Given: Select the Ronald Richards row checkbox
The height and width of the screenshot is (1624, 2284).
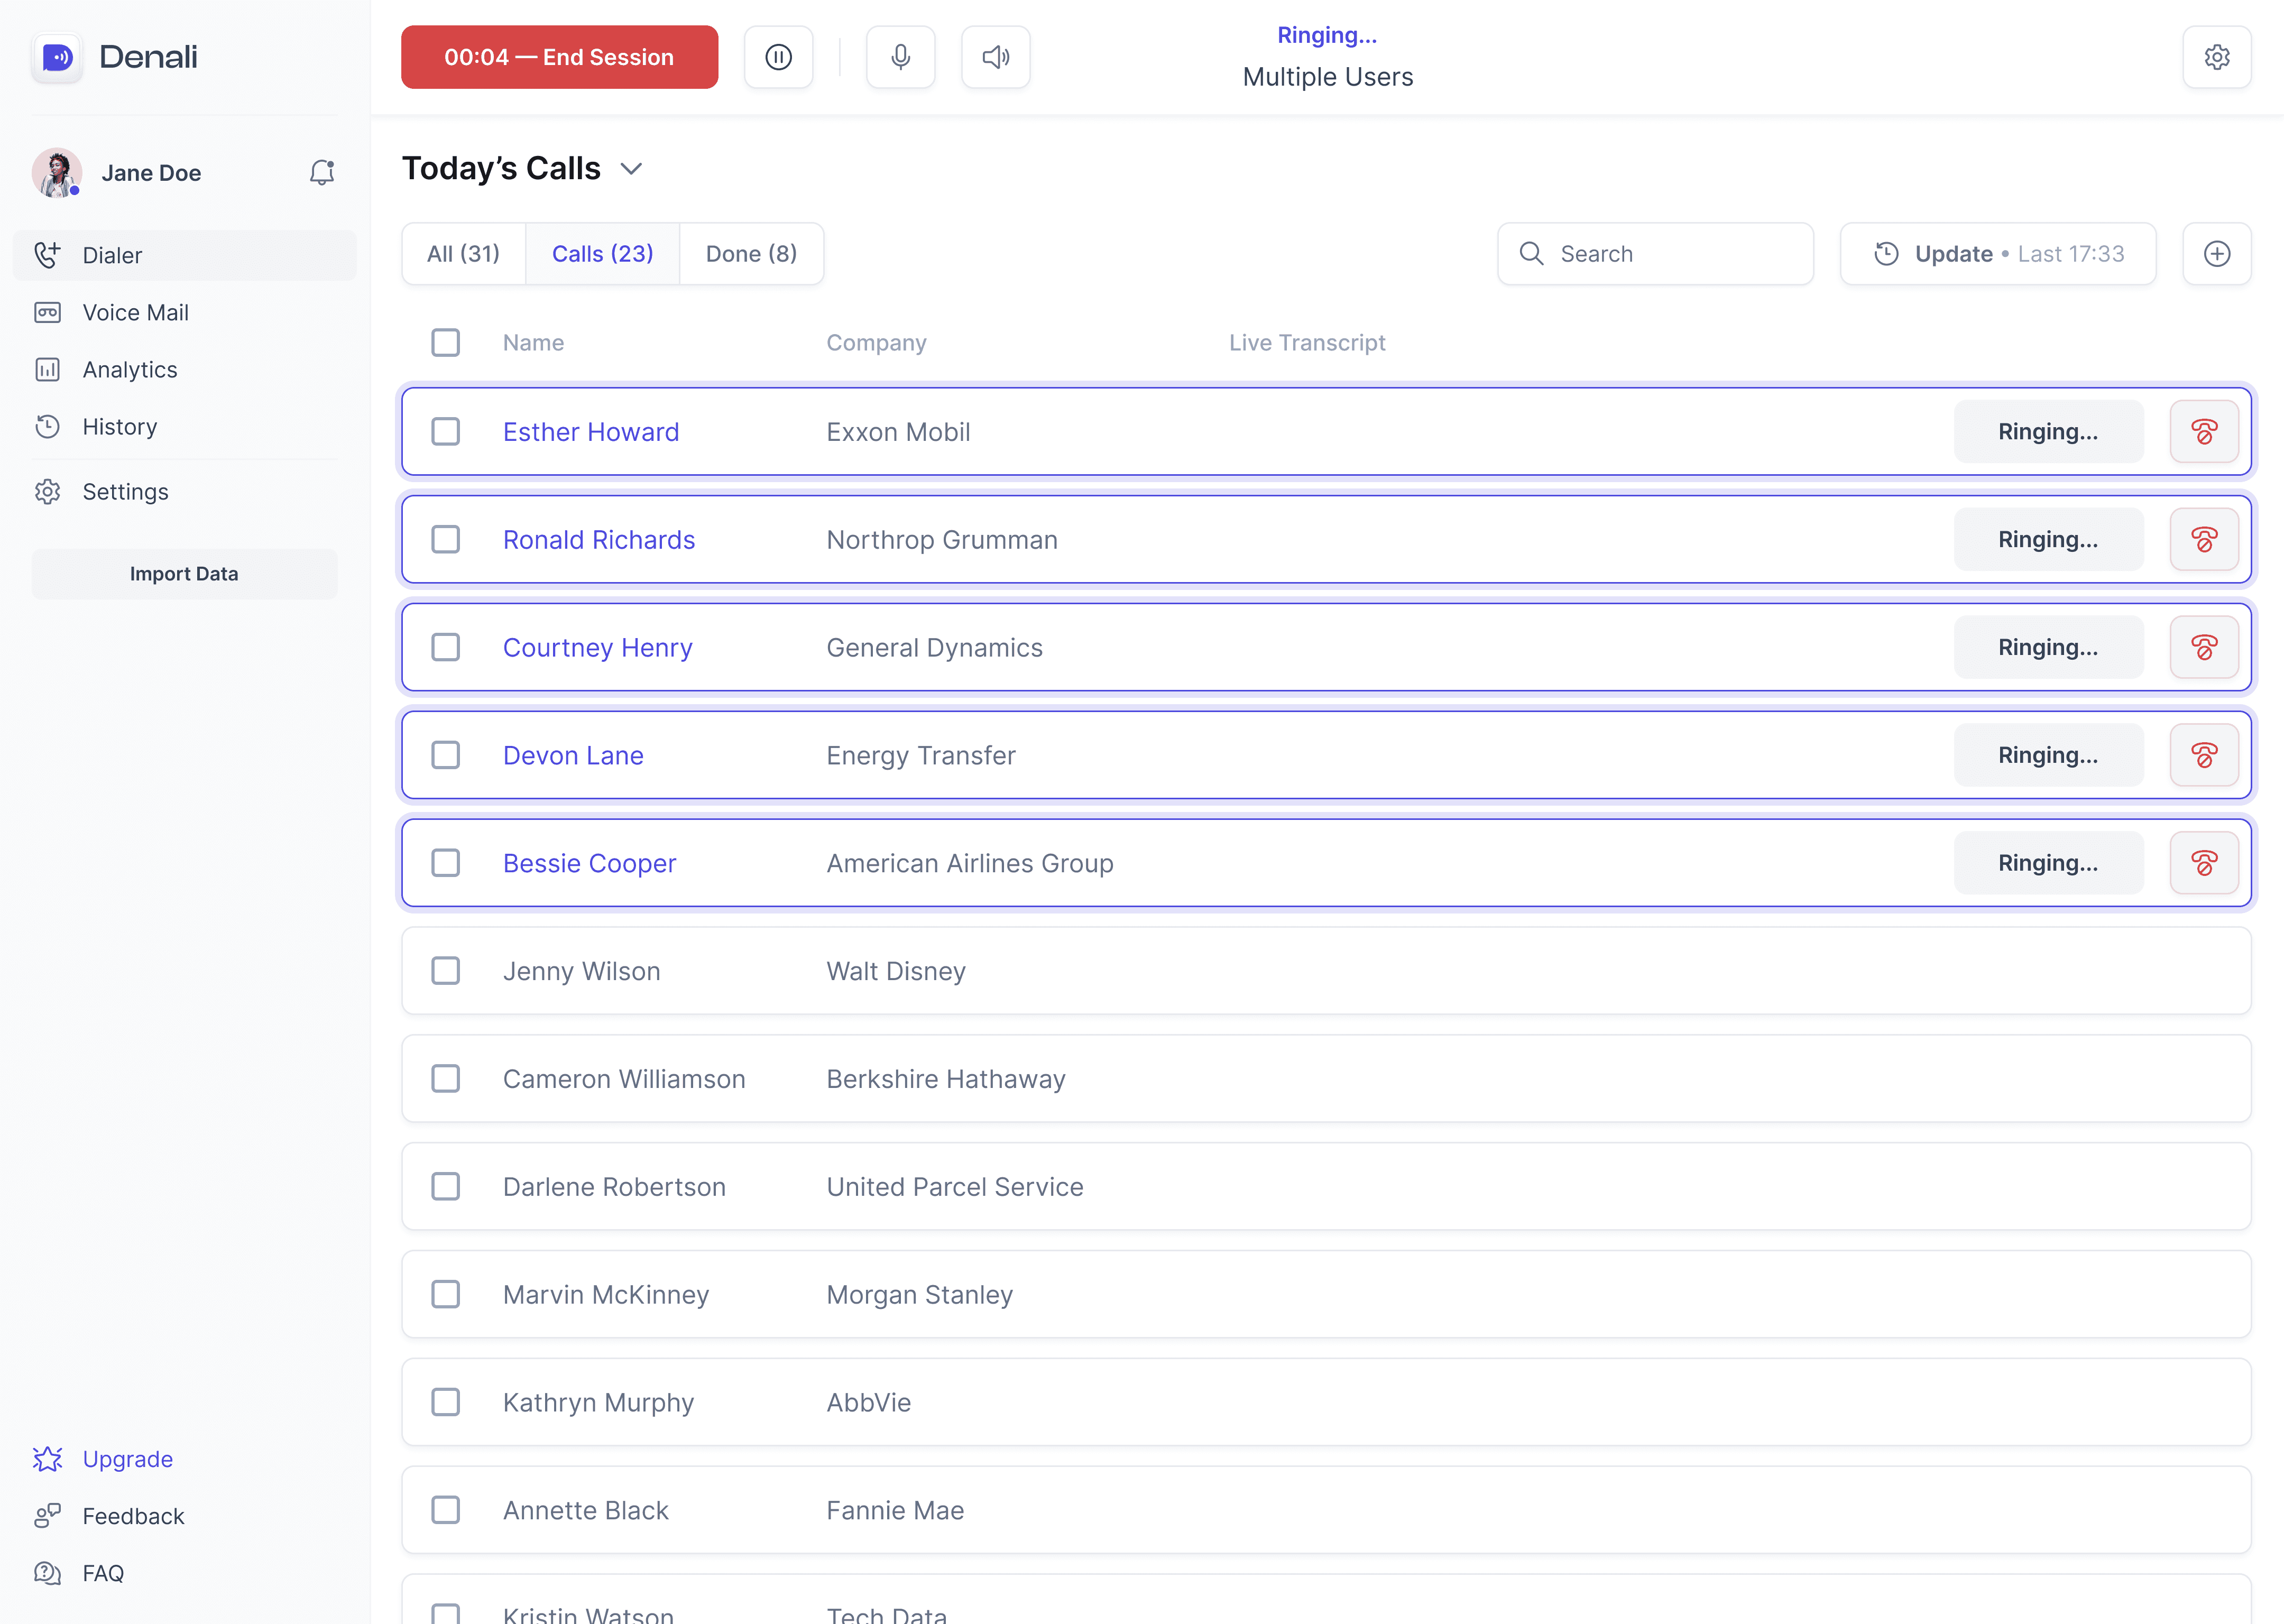Looking at the screenshot, I should pos(445,540).
